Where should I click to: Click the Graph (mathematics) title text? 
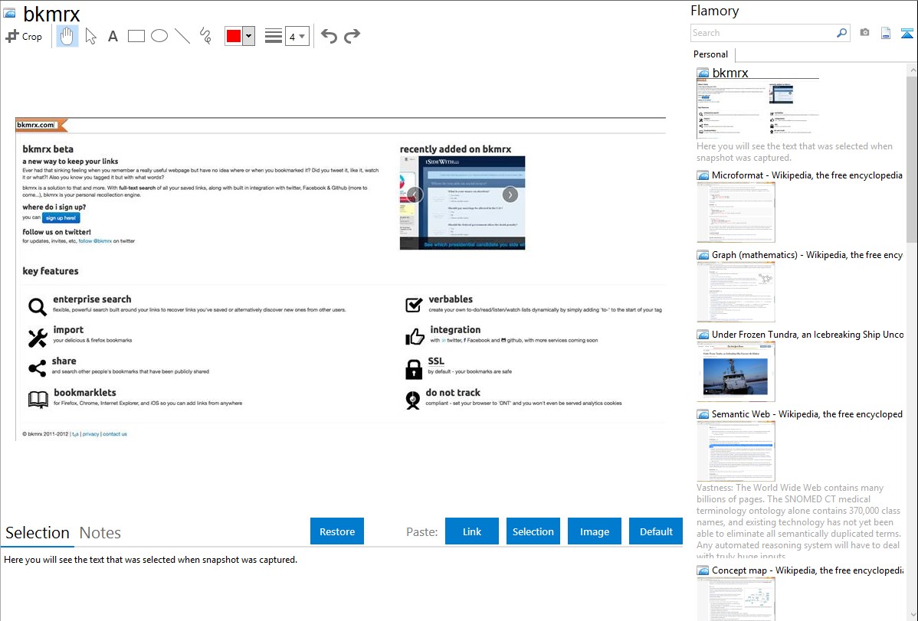point(807,255)
